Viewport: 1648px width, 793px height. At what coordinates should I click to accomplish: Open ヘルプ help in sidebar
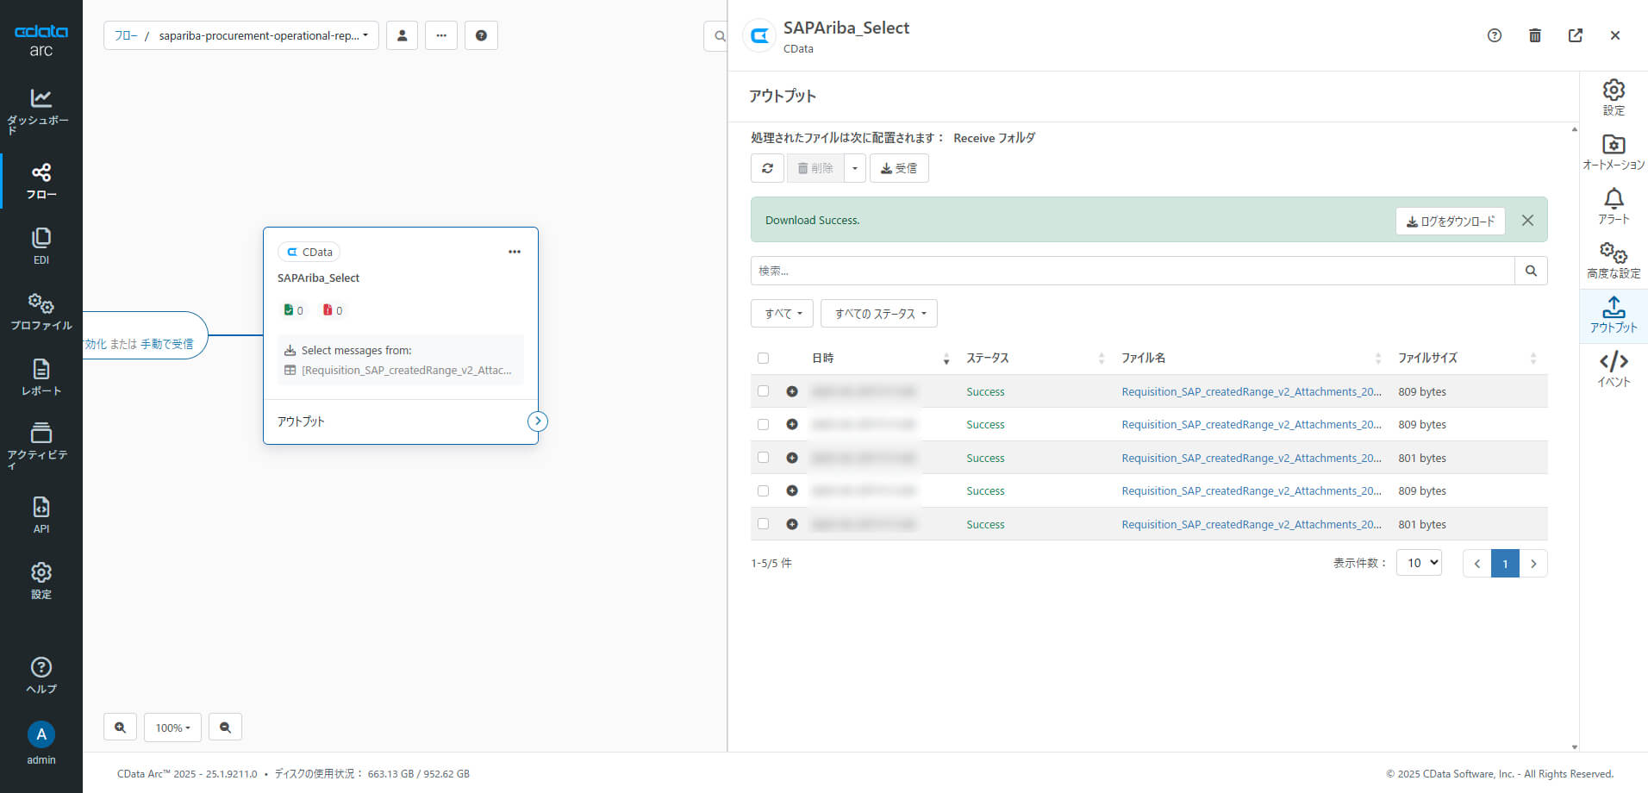[41, 676]
